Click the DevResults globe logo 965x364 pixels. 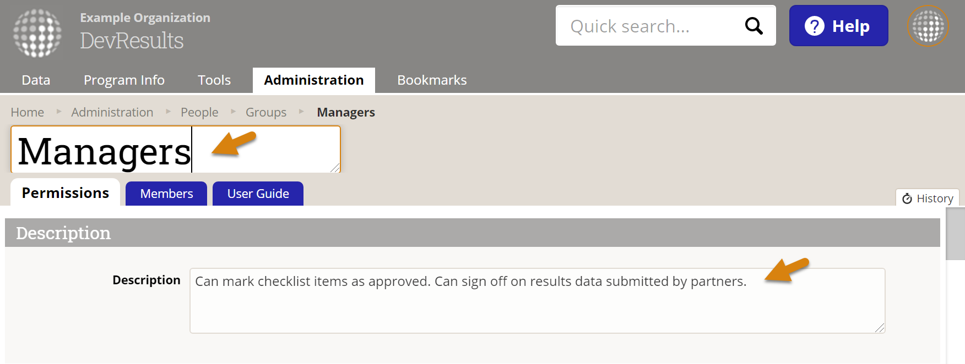click(x=37, y=33)
